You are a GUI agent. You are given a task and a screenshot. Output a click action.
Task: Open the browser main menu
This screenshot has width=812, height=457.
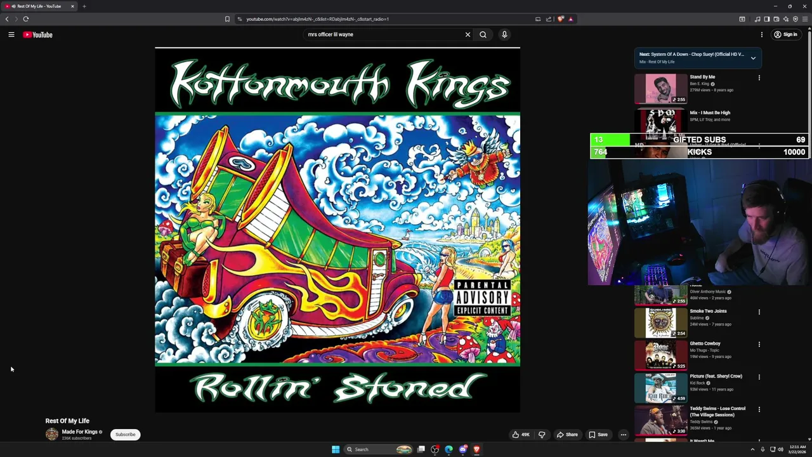click(805, 19)
